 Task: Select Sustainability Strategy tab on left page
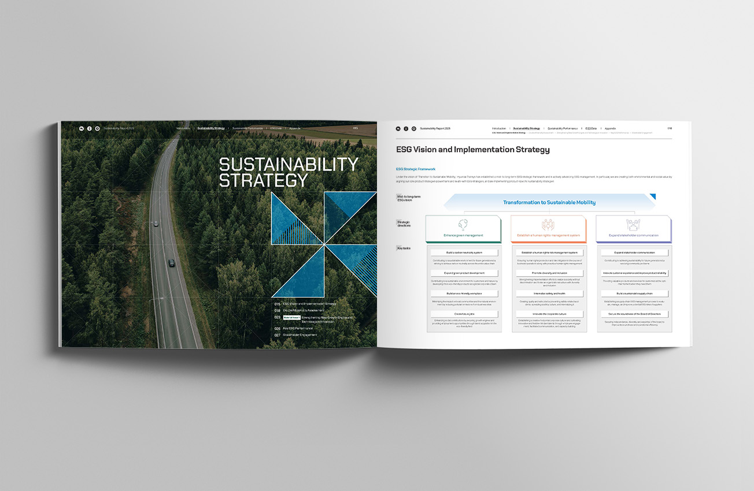pyautogui.click(x=211, y=128)
